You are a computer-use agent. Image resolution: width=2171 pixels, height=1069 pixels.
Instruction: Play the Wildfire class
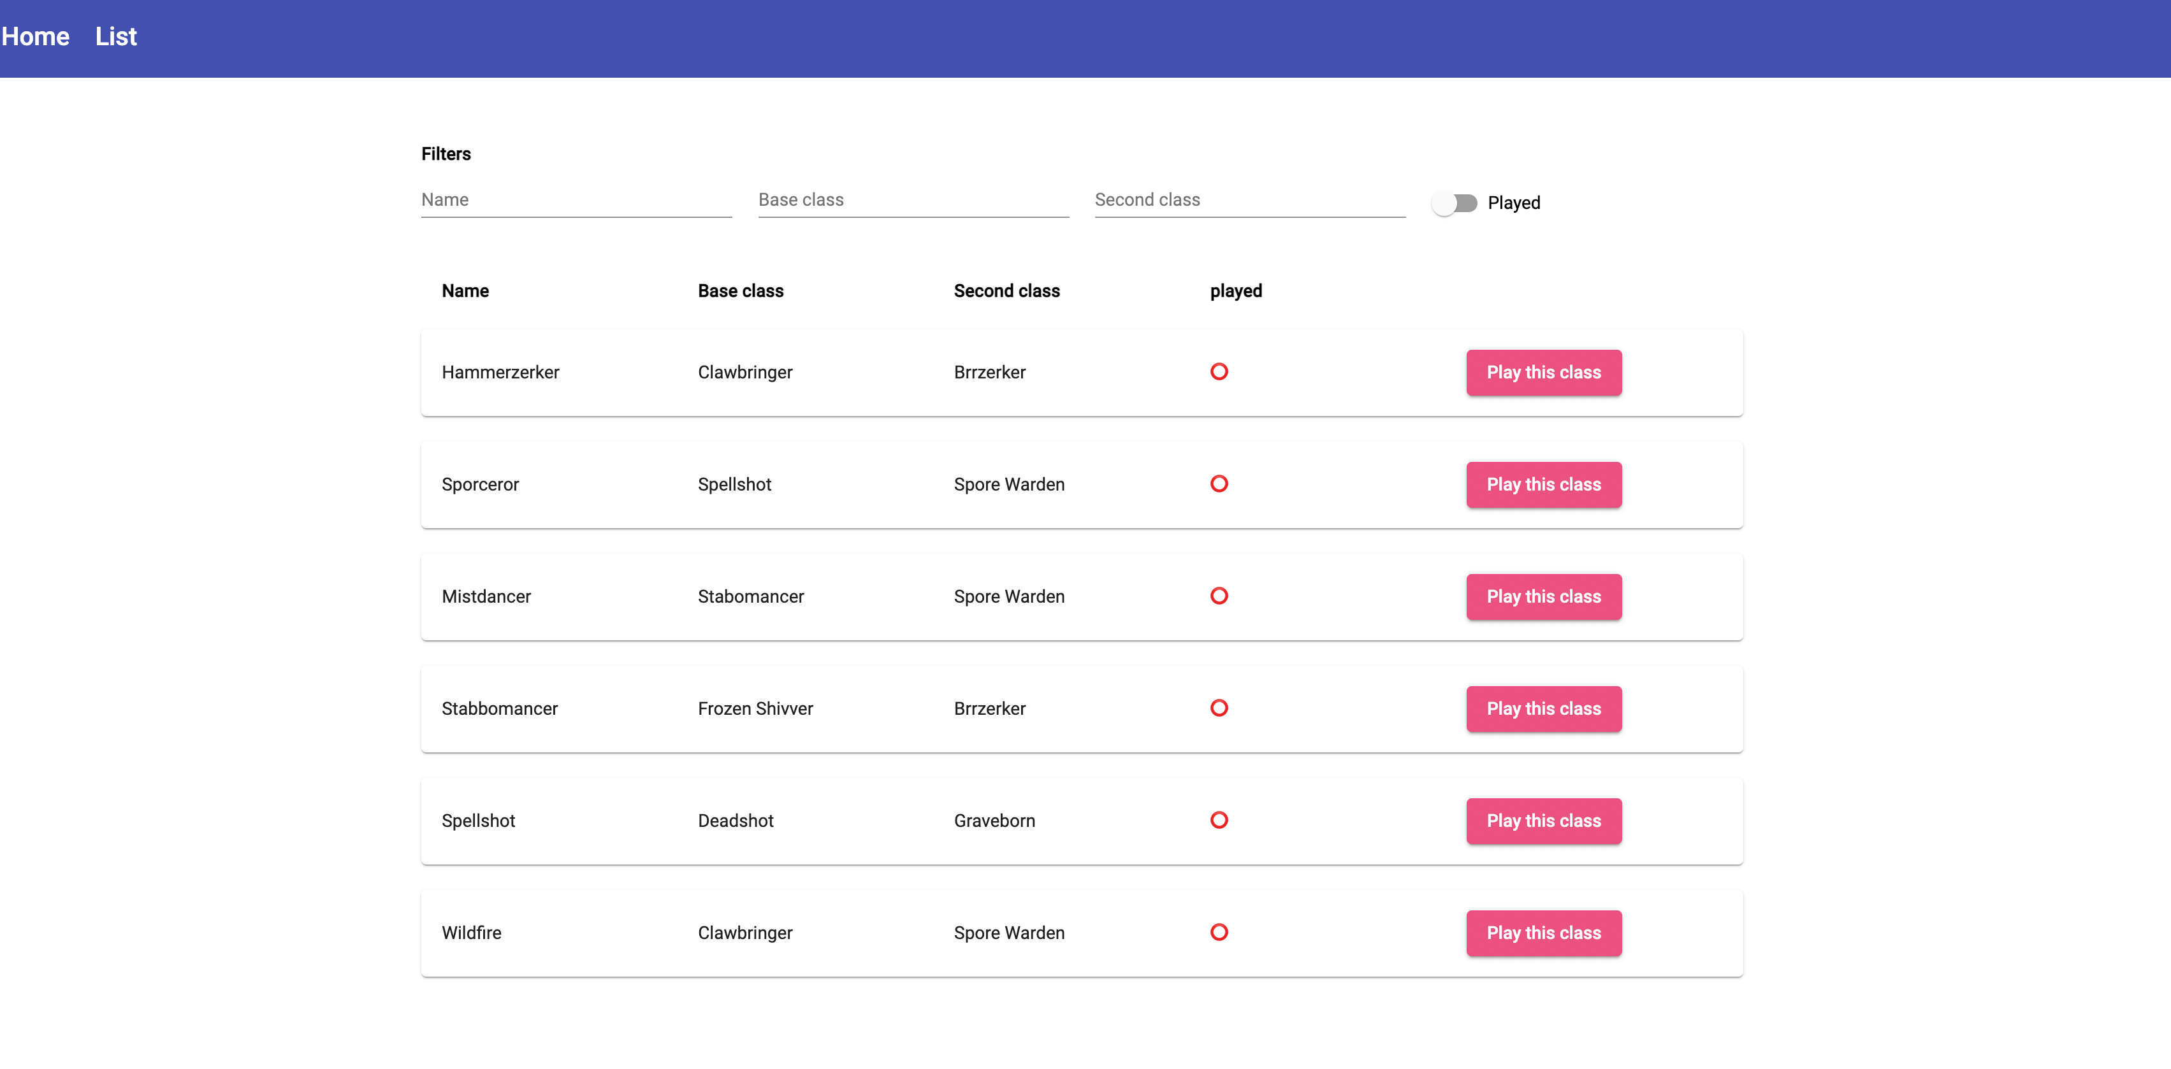(1543, 933)
